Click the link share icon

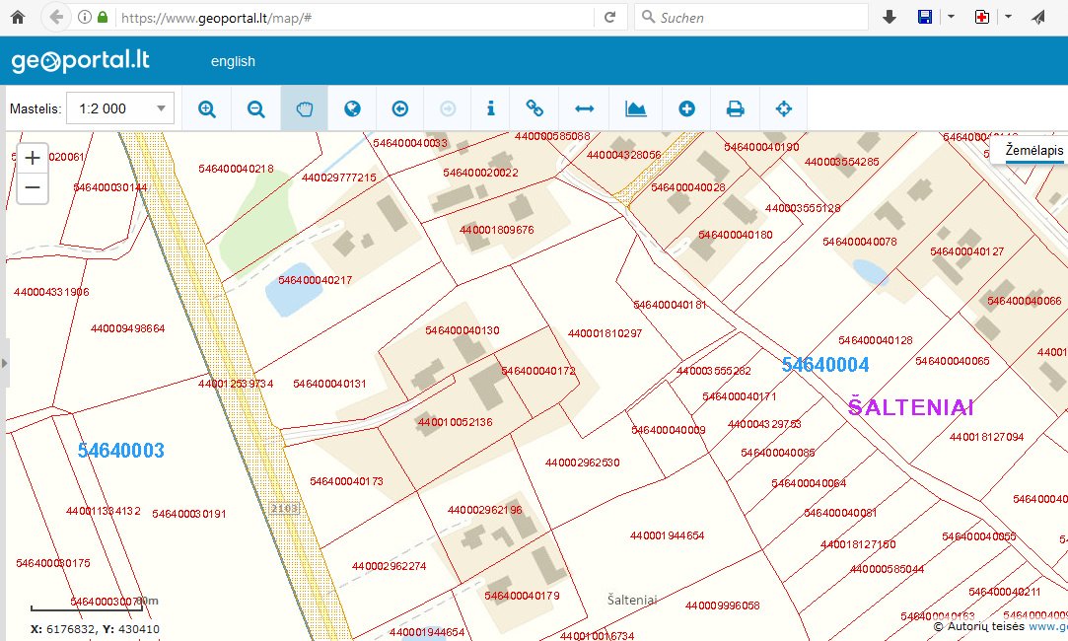click(x=534, y=108)
